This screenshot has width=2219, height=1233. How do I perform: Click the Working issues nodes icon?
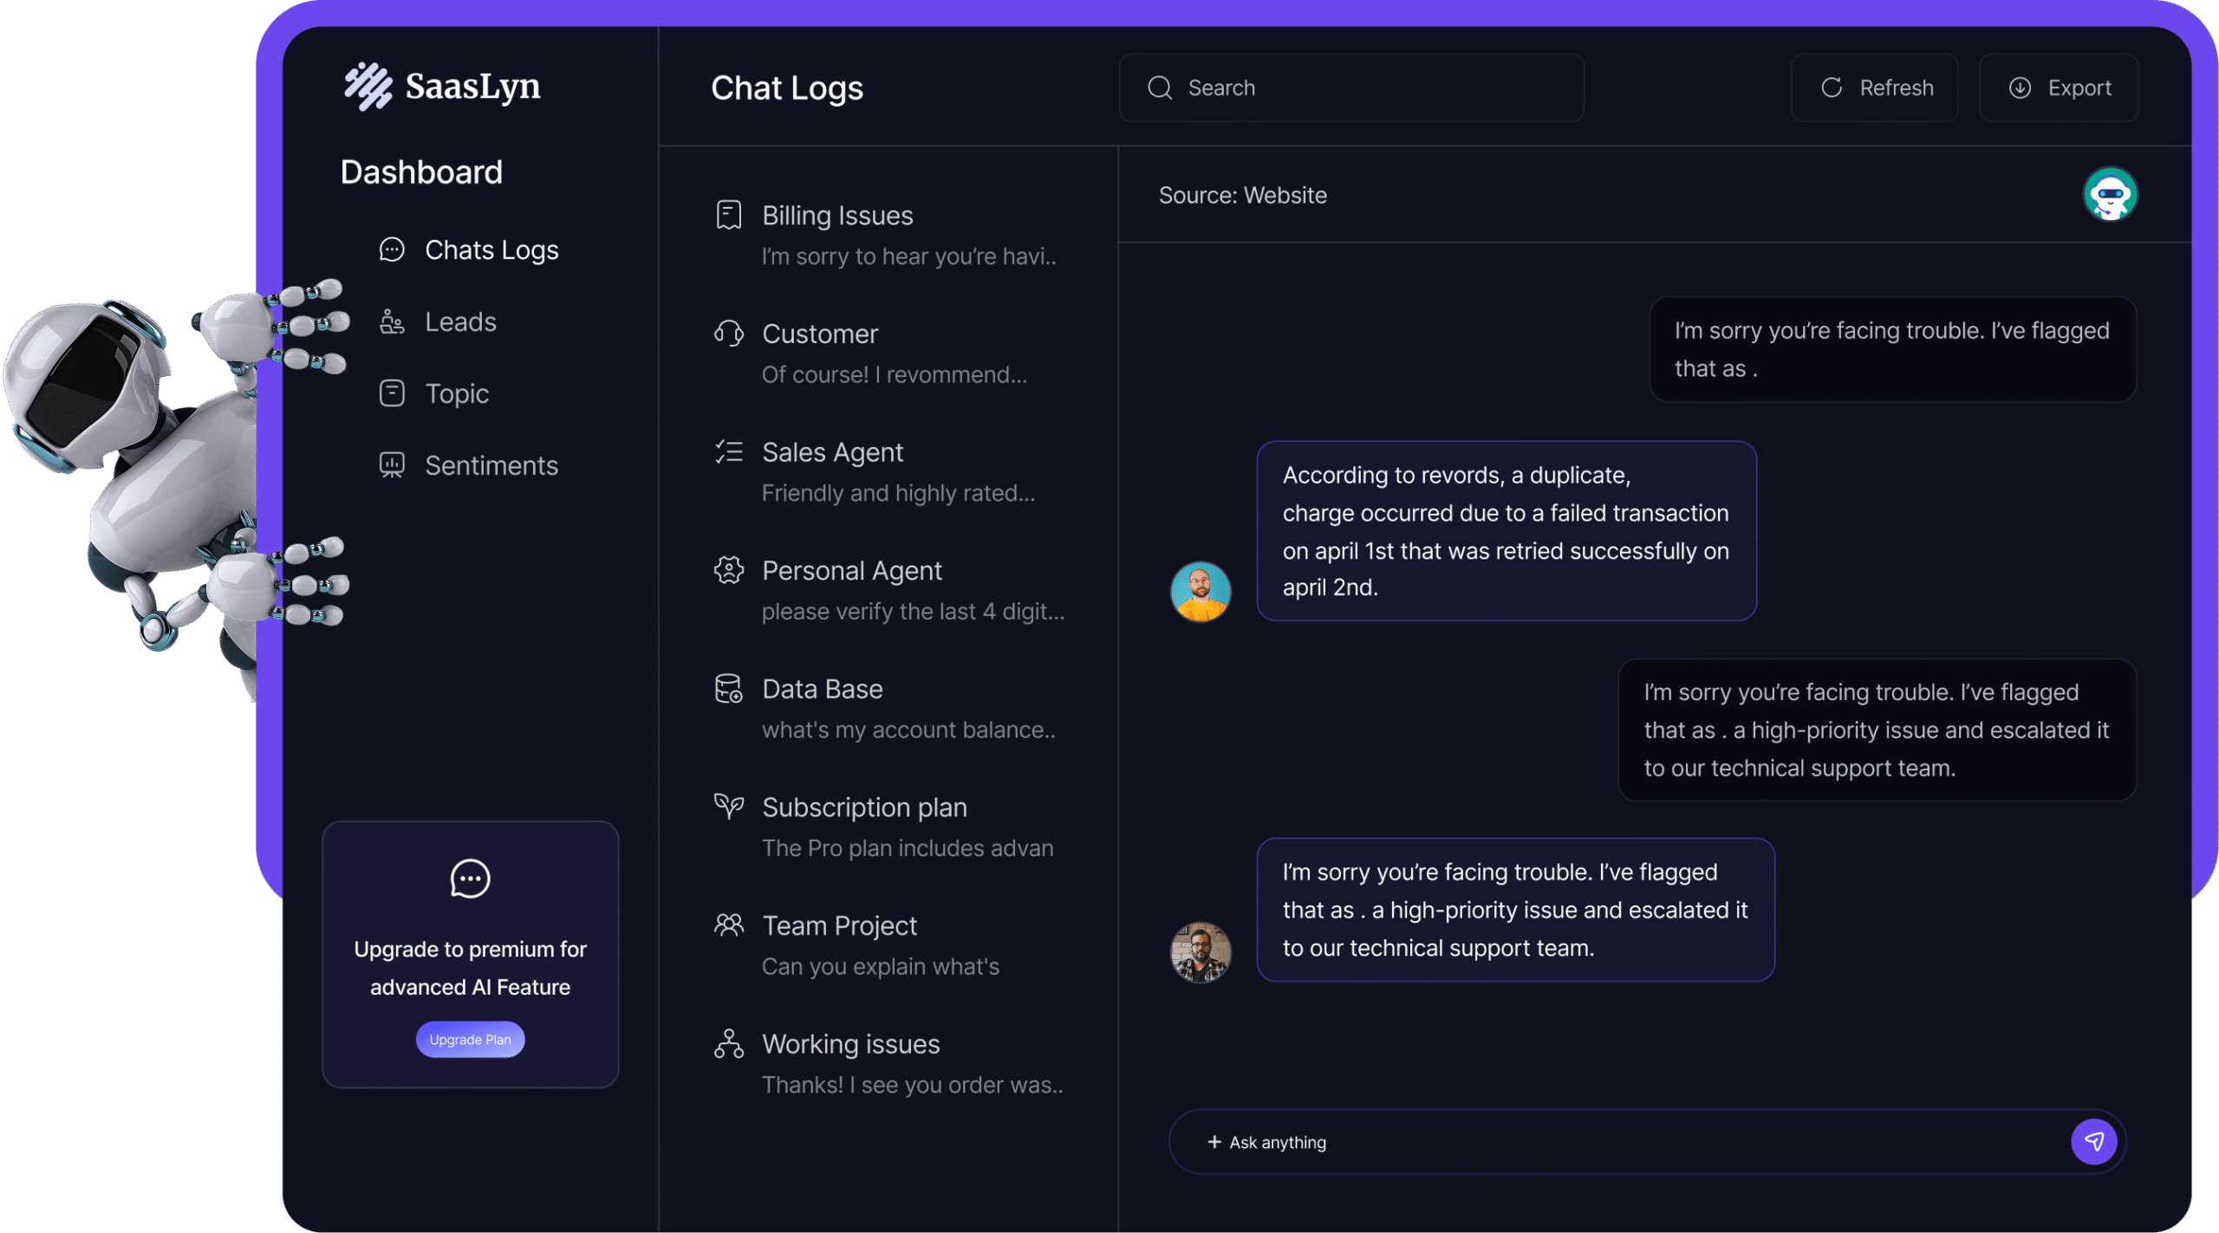728,1044
